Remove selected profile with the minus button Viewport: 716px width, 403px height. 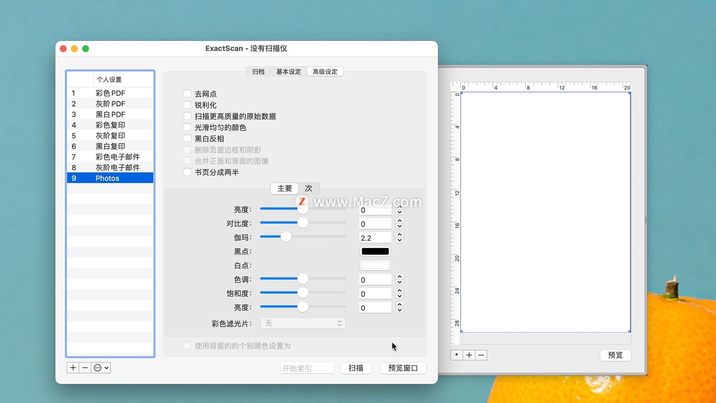point(85,368)
